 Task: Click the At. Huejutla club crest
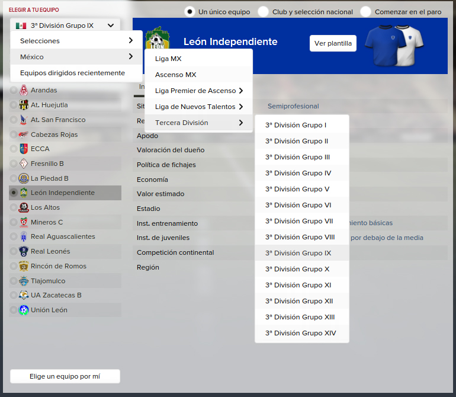(x=24, y=105)
